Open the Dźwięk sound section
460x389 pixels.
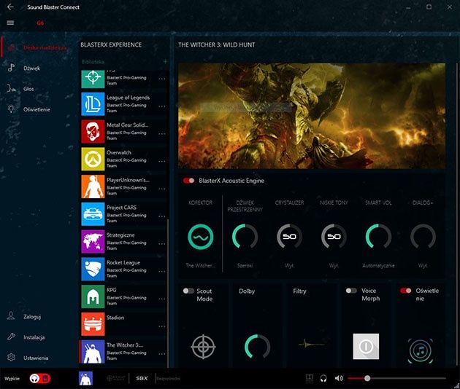(31, 68)
